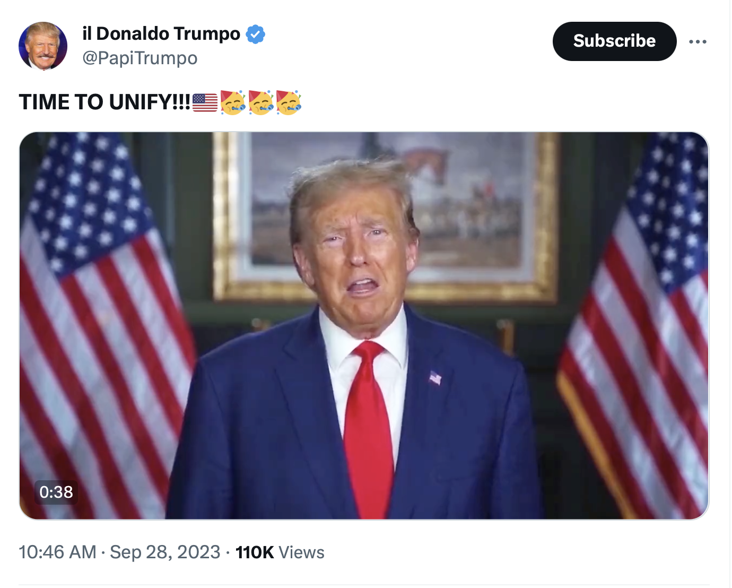Open the 10:46 AM timestamp link
Image resolution: width=732 pixels, height=588 pixels.
coord(58,552)
